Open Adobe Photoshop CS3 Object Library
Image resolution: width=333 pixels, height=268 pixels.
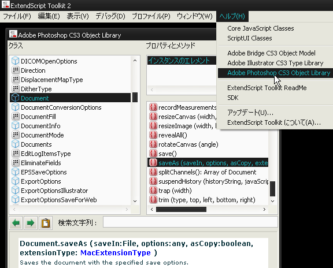click(275, 73)
